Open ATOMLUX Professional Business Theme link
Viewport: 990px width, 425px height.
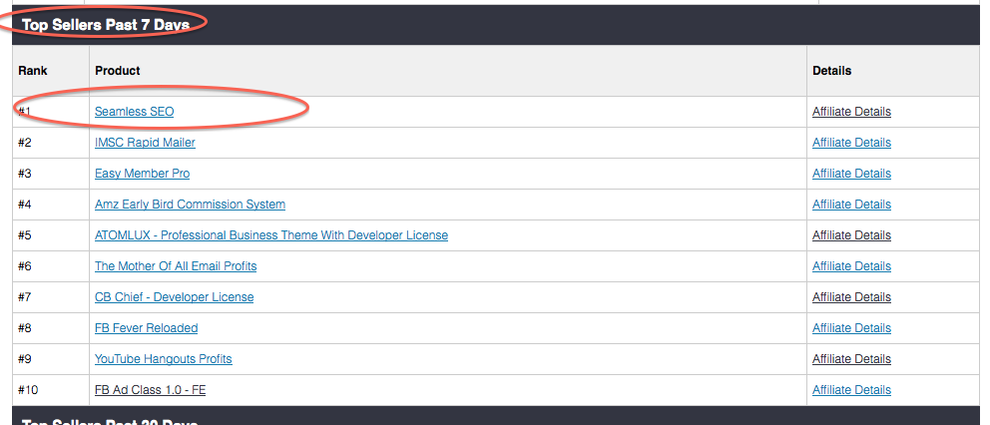(270, 235)
